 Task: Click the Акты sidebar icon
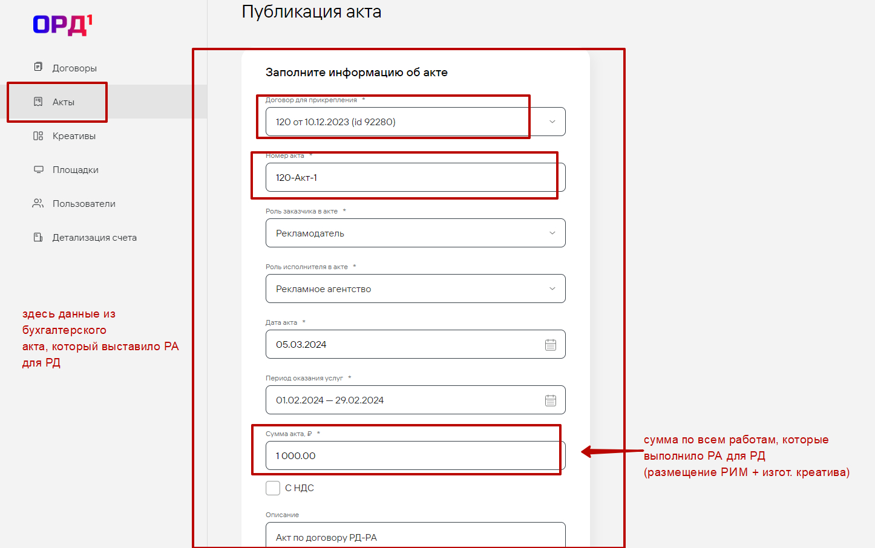tap(38, 102)
